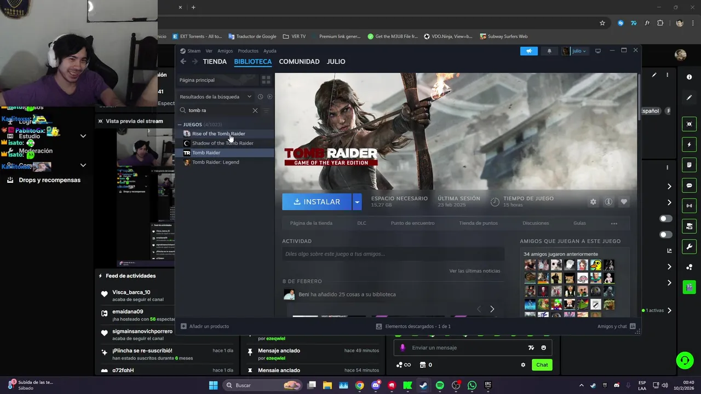Open the Steam Big Picture monitor icon

click(598, 51)
